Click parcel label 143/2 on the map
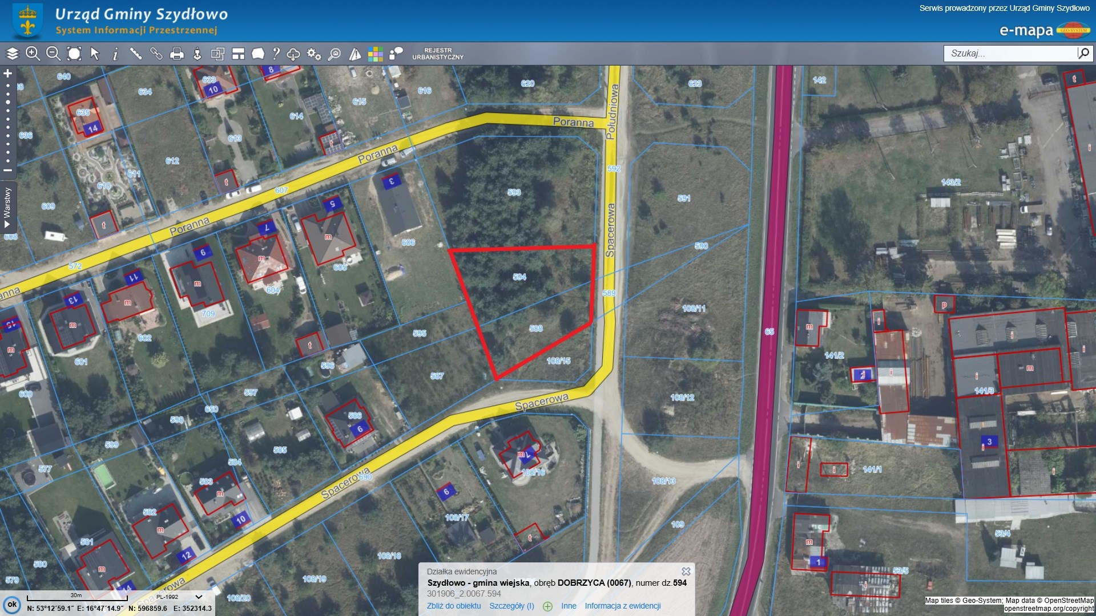Image resolution: width=1096 pixels, height=616 pixels. tap(950, 182)
